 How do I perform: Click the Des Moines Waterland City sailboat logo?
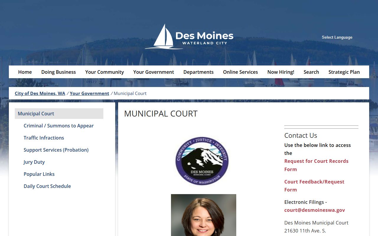189,37
